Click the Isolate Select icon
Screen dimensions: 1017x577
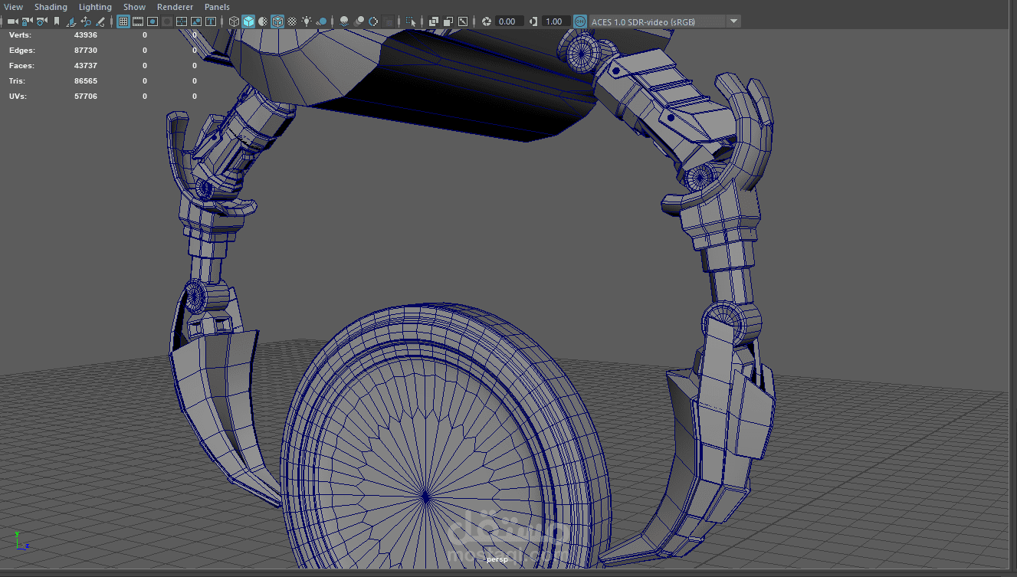pos(411,21)
